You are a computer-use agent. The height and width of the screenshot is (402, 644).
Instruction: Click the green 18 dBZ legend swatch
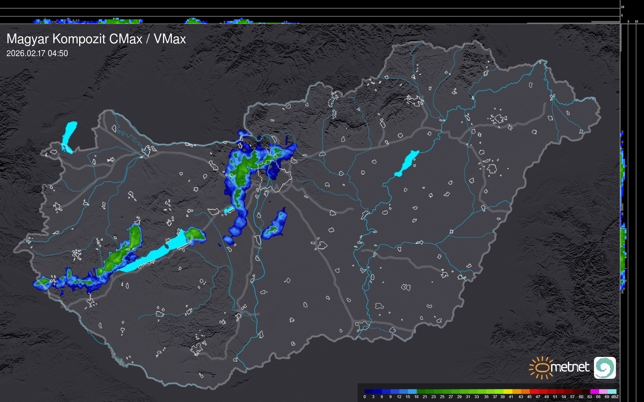pyautogui.click(x=421, y=391)
